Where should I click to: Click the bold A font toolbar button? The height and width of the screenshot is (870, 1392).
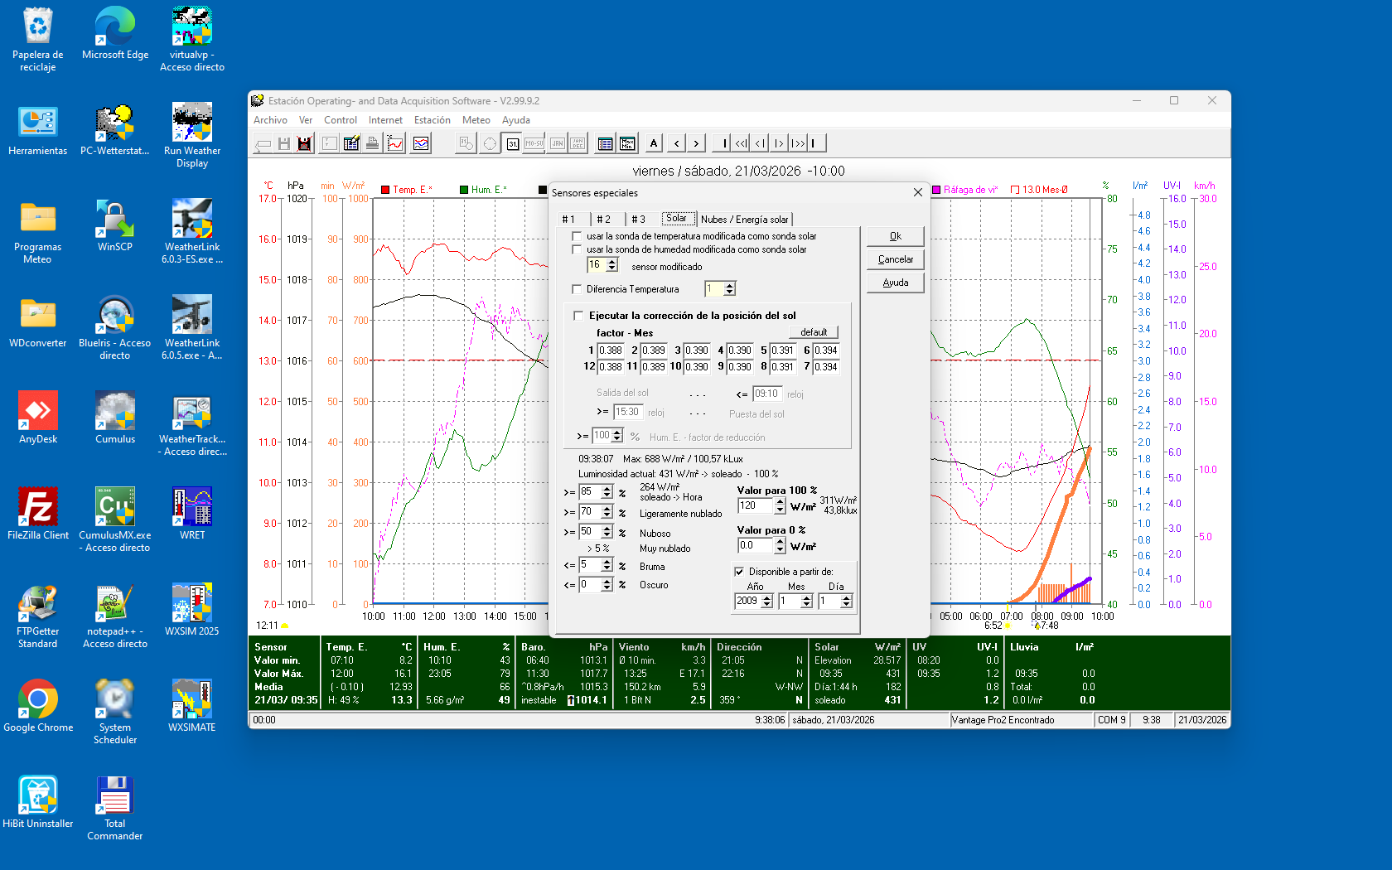[654, 143]
